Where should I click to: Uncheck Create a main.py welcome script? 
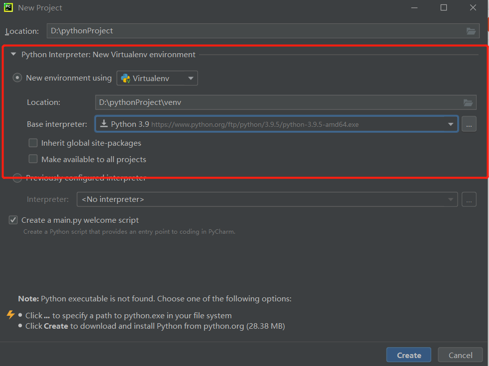pyautogui.click(x=13, y=220)
